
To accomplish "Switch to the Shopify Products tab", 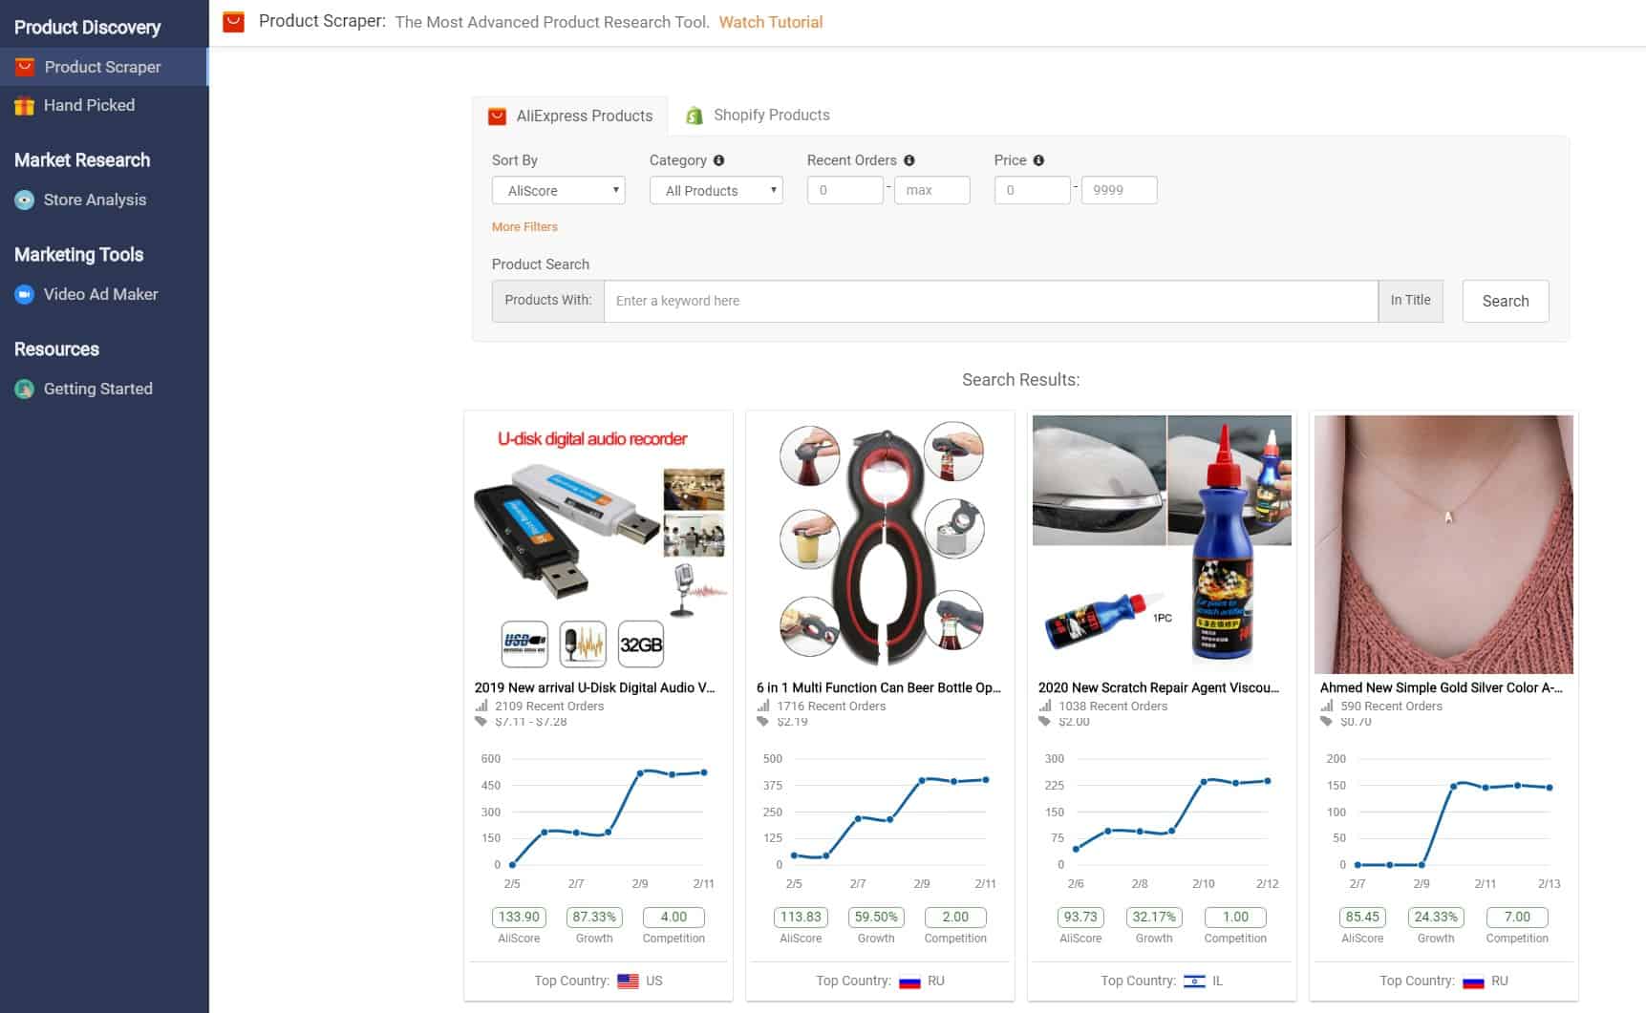I will [758, 116].
